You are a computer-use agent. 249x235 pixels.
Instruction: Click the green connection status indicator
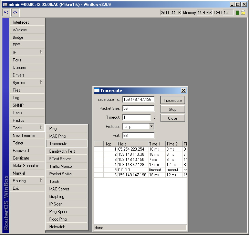pyautogui.click(x=238, y=13)
